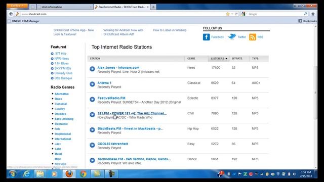
Task: Click the taskbar clock showing 1:51 PM
Action: point(306,174)
